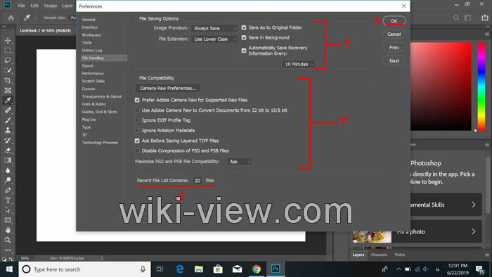Click the Share icon at top right
The image size is (492, 277).
click(485, 18)
